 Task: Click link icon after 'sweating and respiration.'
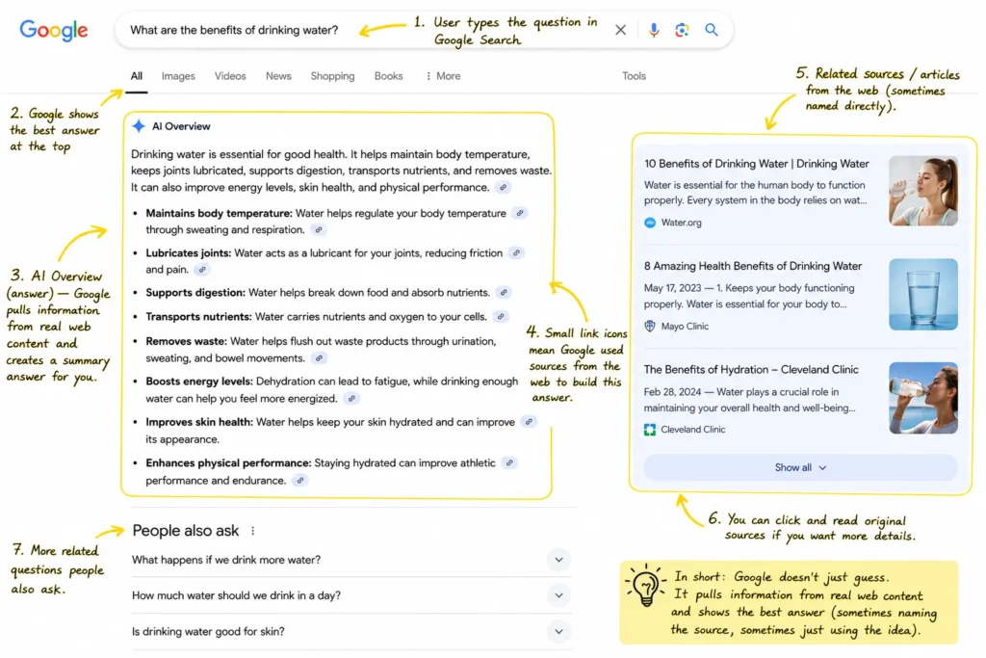pyautogui.click(x=319, y=230)
